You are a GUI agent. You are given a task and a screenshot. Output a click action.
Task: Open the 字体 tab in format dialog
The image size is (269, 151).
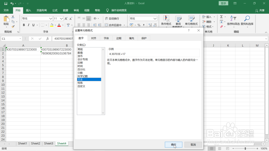[106, 38]
